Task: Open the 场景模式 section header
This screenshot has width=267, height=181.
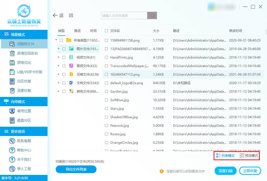Action: (24, 34)
